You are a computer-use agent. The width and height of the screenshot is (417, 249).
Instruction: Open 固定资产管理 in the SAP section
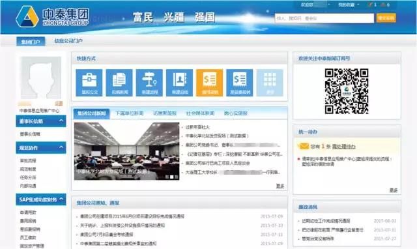(32, 246)
